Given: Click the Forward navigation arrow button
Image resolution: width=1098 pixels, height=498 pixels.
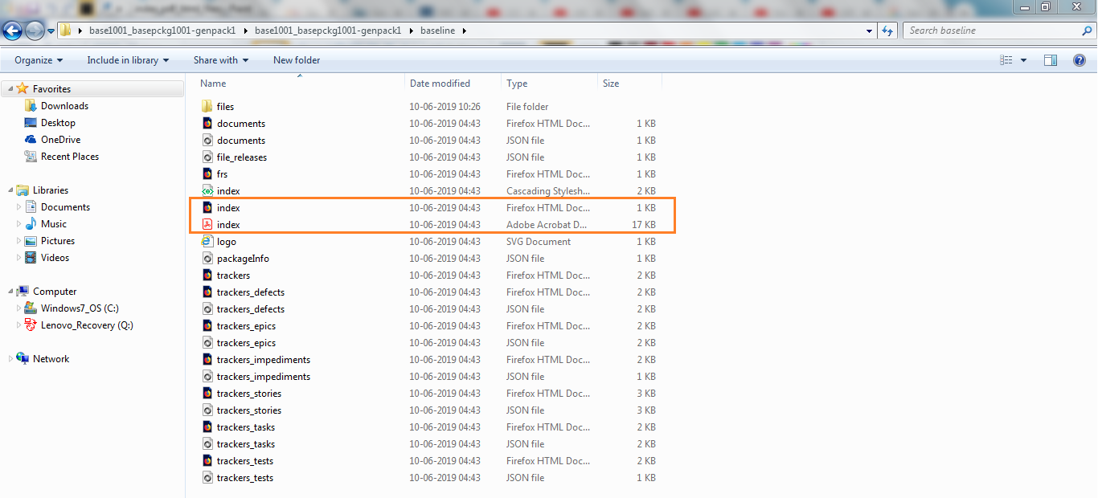Looking at the screenshot, I should tap(35, 31).
